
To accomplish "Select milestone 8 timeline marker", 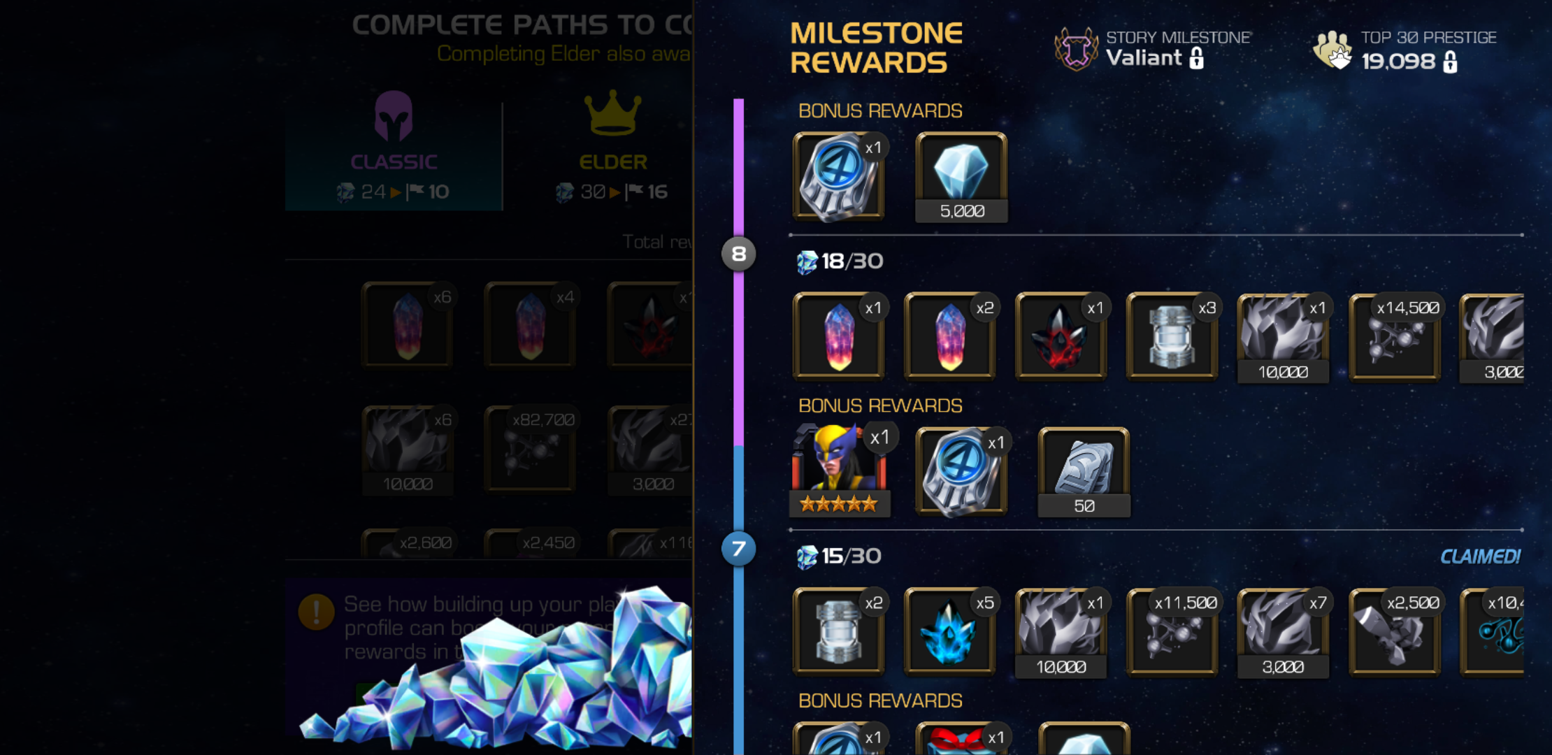I will click(x=739, y=254).
